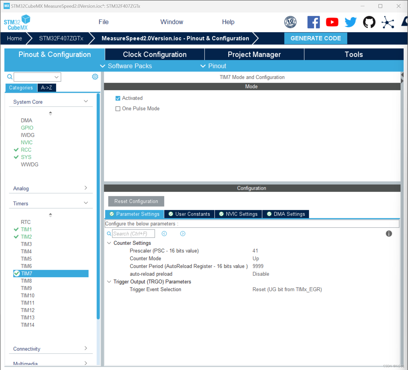
Task: Open the File menu
Action: pyautogui.click(x=103, y=22)
